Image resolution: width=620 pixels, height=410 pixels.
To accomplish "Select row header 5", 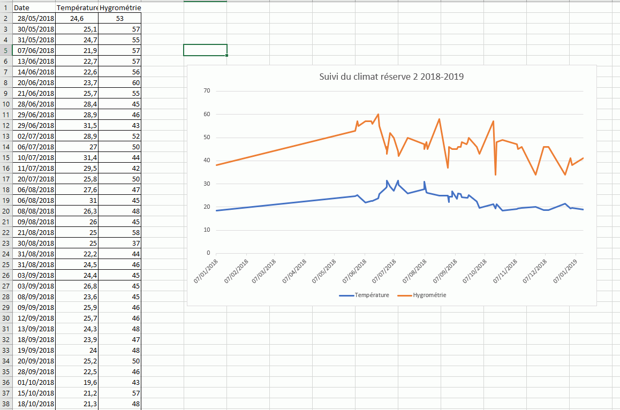I will click(x=6, y=50).
